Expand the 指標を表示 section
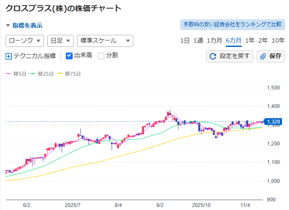This screenshot has width=289, height=210. click(x=24, y=25)
